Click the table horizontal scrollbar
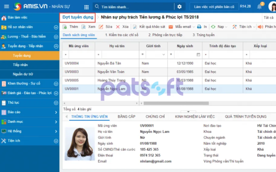Image resolution: width=276 pixels, height=172 pixels. click(176, 103)
